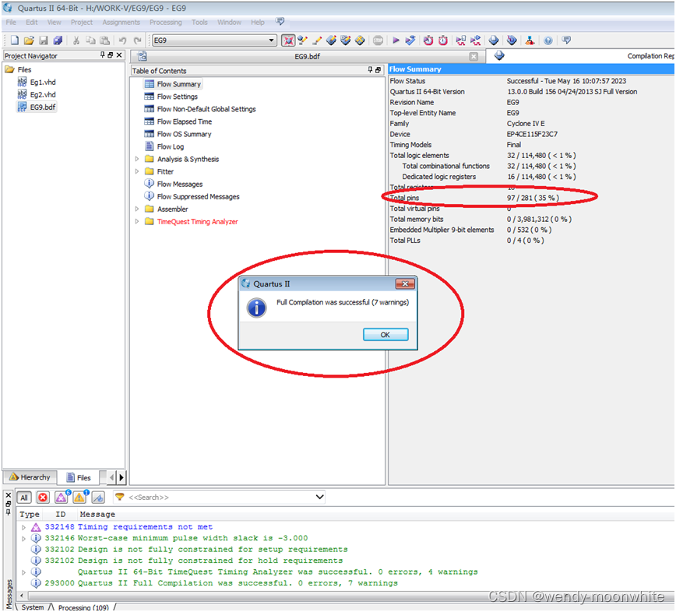Select the Processing (109) messages tab

tap(83, 607)
